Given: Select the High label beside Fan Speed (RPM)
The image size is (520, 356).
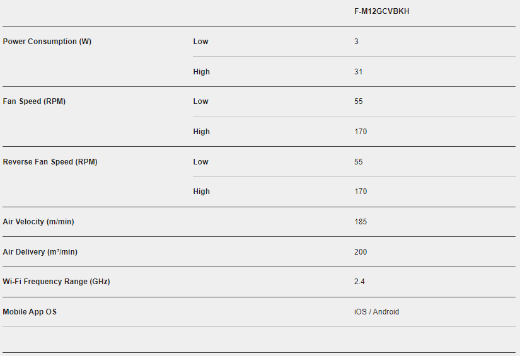Looking at the screenshot, I should click(201, 132).
